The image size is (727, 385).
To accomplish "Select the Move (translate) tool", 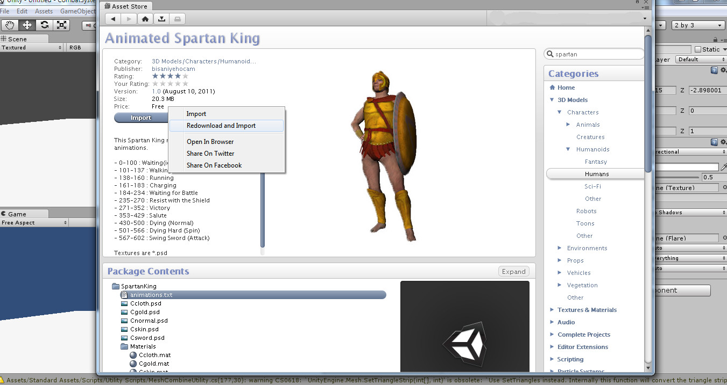I will coord(27,25).
